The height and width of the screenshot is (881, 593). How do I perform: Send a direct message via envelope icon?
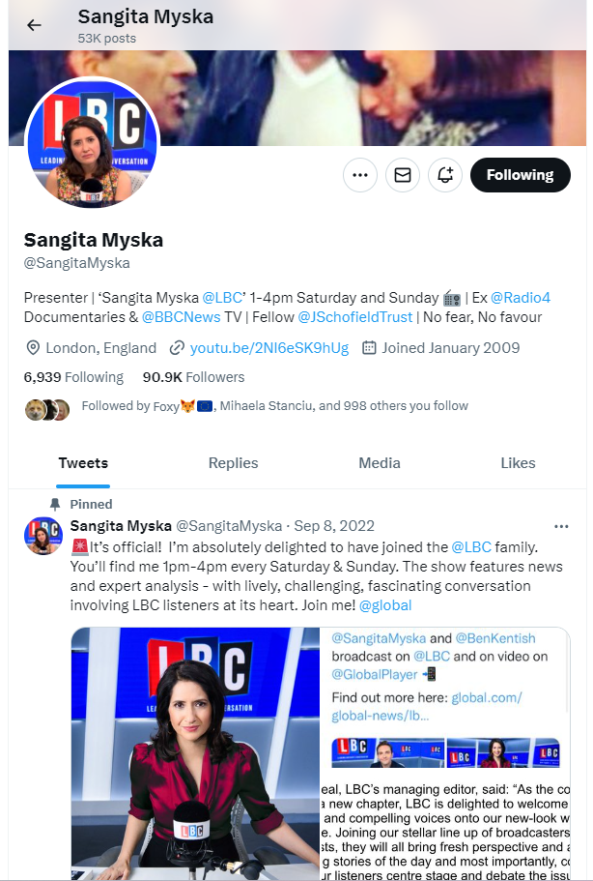(403, 175)
